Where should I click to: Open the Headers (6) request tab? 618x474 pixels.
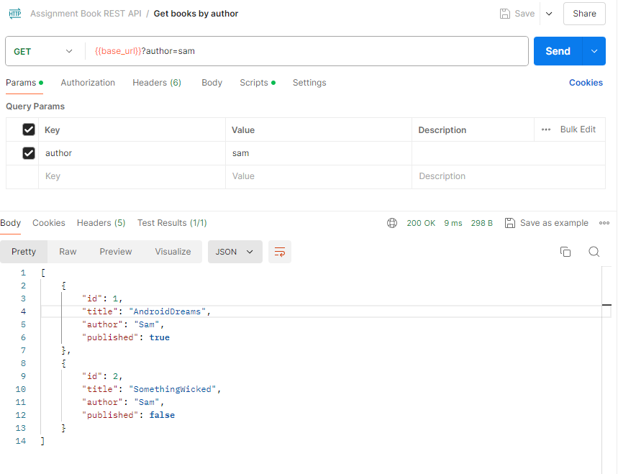[157, 83]
